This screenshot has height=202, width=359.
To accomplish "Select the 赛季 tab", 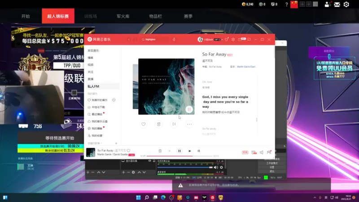I will click(188, 16).
